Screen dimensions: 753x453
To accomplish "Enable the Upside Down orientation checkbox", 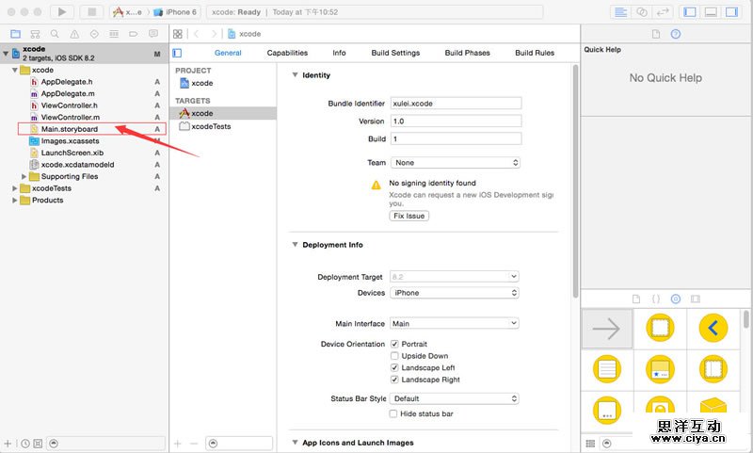I will click(x=394, y=356).
